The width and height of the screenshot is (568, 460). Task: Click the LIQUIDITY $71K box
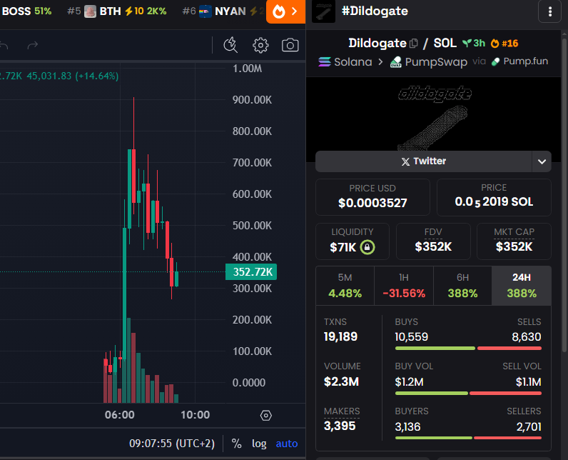click(352, 241)
